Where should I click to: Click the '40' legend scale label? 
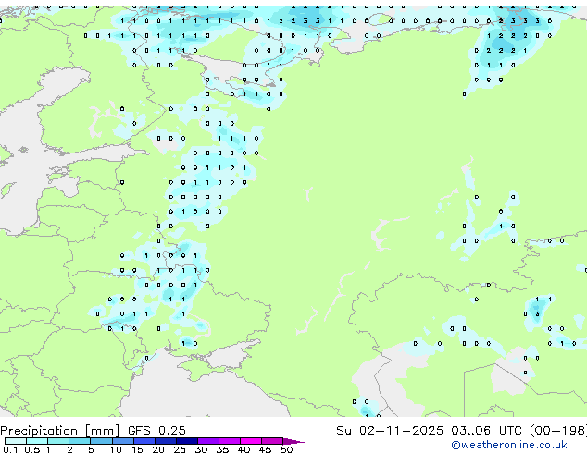[244, 449]
